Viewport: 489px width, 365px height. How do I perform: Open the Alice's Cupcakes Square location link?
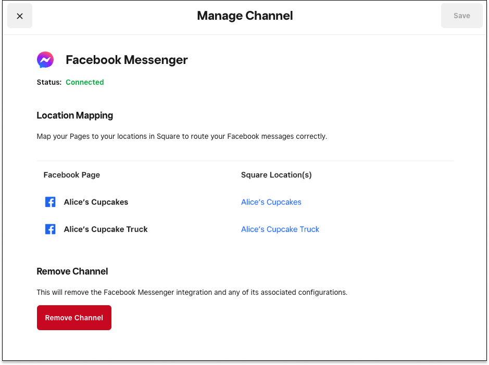tap(271, 202)
